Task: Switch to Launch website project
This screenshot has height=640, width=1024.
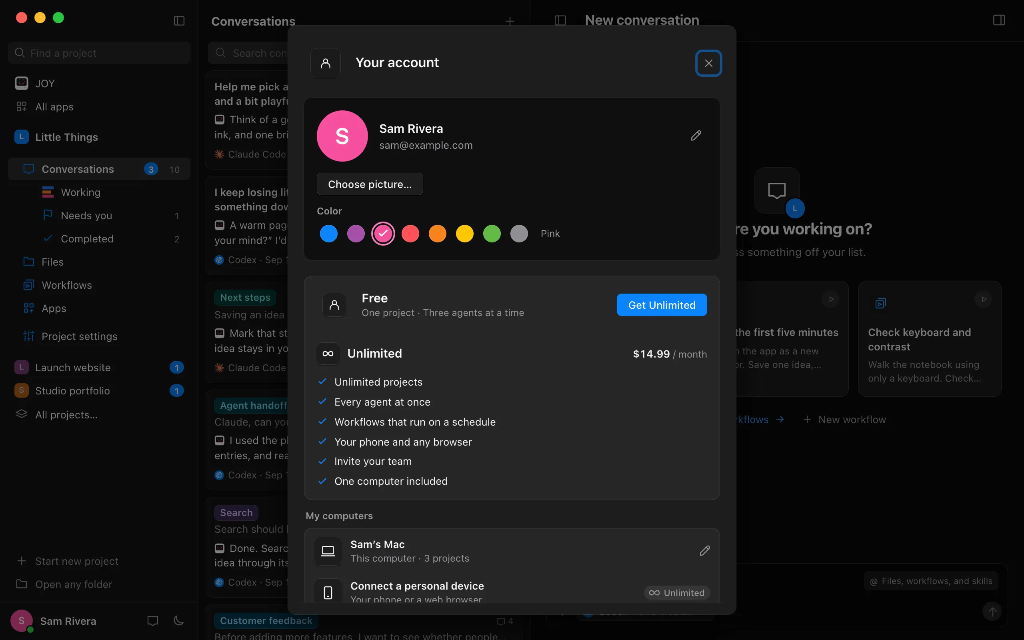Action: click(x=99, y=368)
